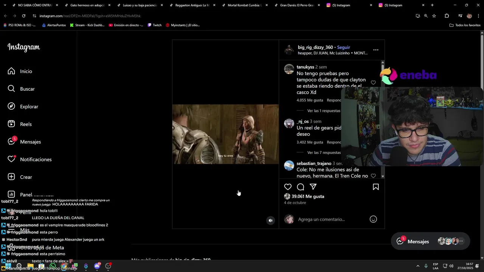This screenshot has height=272, width=484.
Task: Save the reel with bookmark icon
Action: pos(376,187)
